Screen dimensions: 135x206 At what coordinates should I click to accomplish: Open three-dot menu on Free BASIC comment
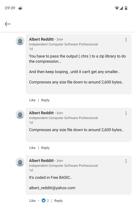pyautogui.click(x=126, y=161)
